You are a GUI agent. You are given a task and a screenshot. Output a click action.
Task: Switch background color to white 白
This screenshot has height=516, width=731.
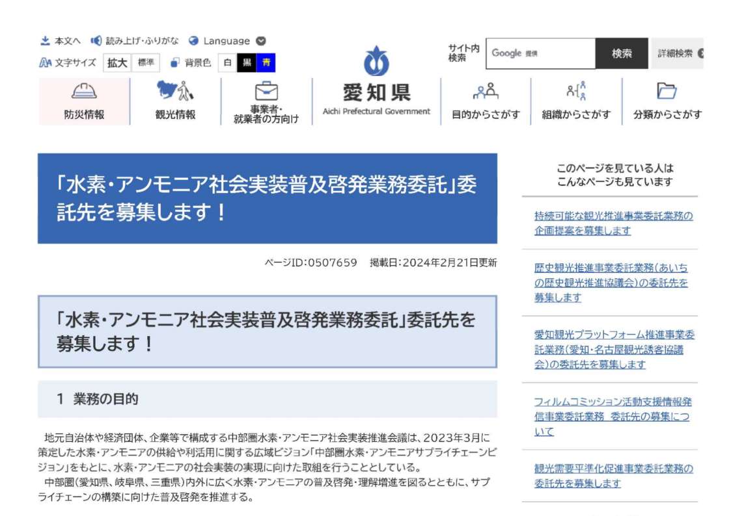227,63
